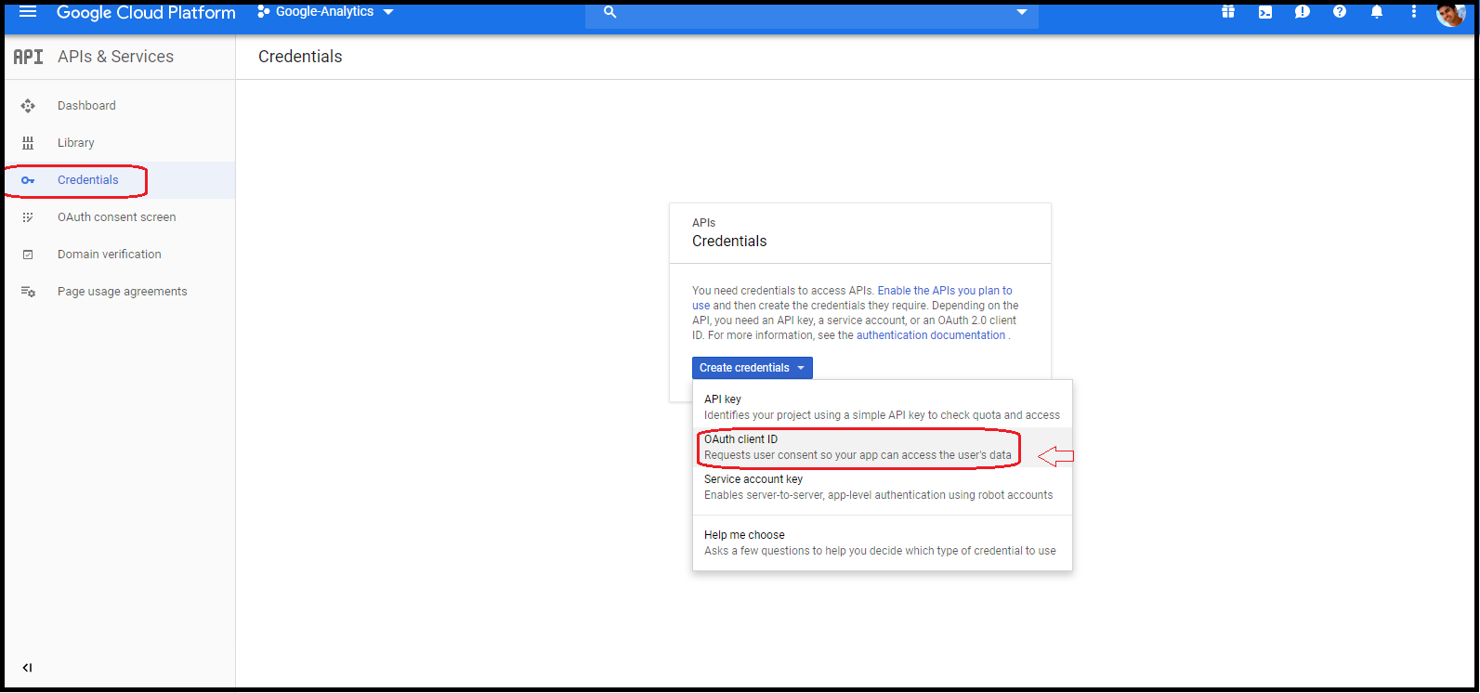
Task: Go to Domain verification
Action: click(110, 255)
